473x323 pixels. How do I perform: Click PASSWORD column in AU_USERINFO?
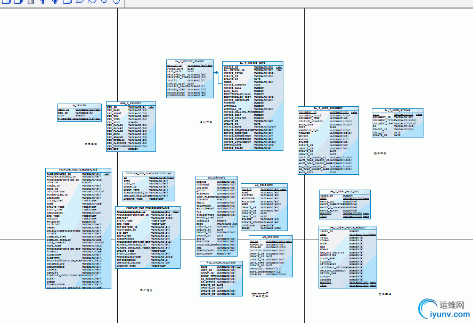[x=203, y=194]
